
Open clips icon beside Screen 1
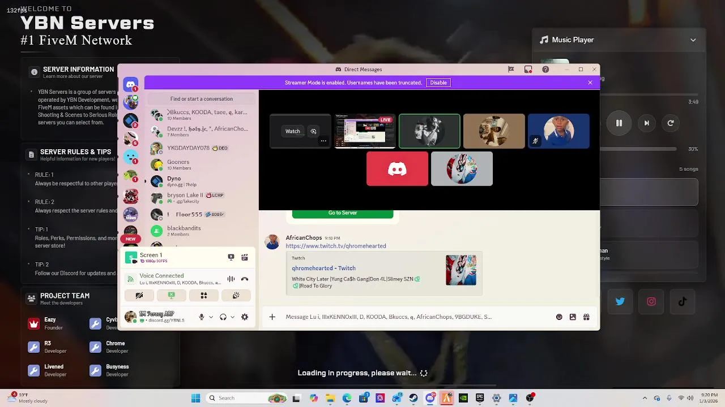coord(245,257)
